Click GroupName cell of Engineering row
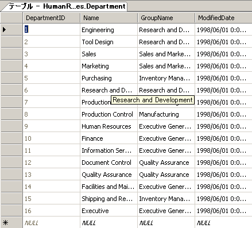This screenshot has height=228, width=252. (x=166, y=30)
